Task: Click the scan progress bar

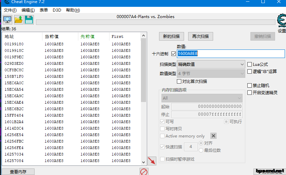Action: (x=156, y=22)
